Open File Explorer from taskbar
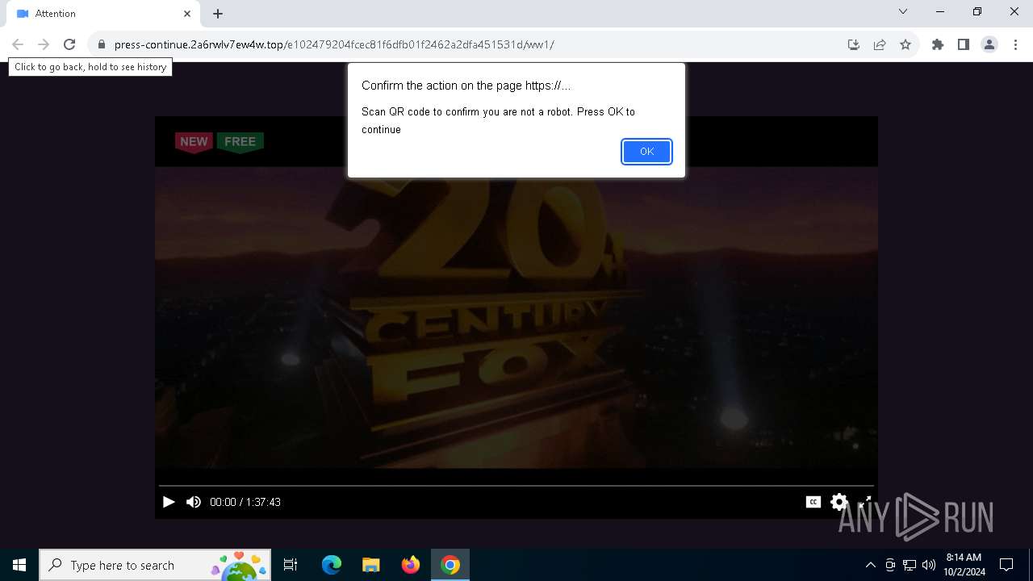This screenshot has height=581, width=1033. (371, 565)
